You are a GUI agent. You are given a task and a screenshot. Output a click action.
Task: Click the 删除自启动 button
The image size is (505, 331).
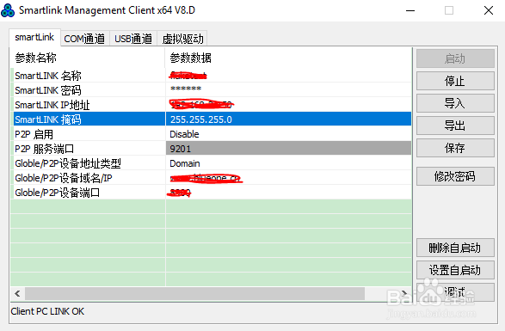(455, 248)
